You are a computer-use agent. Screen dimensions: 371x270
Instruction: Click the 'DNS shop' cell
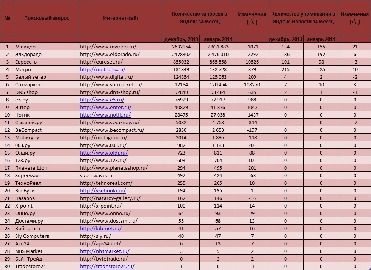pyautogui.click(x=47, y=92)
